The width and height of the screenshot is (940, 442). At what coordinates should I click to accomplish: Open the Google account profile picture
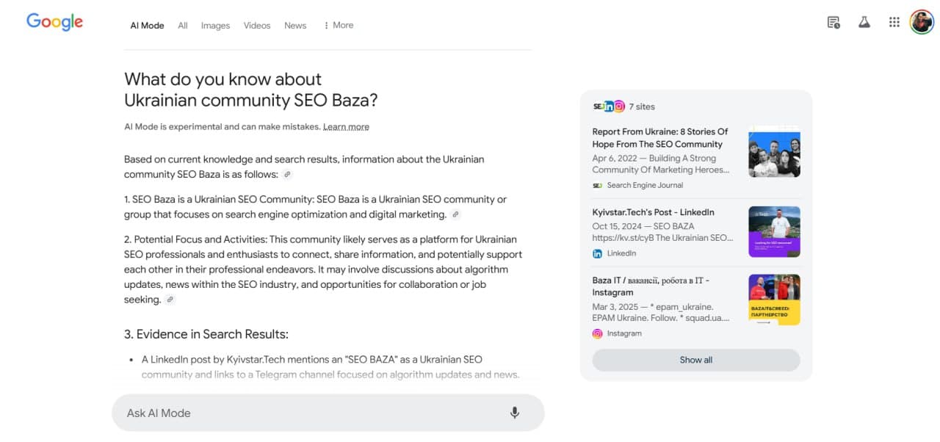922,22
